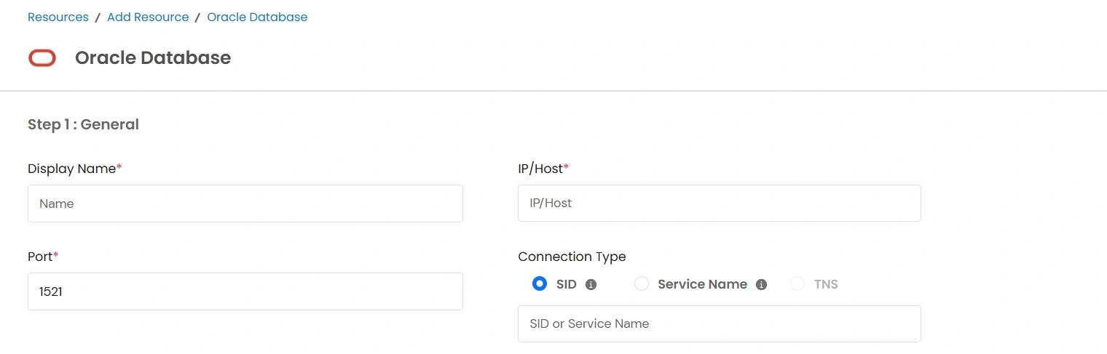The image size is (1107, 354).
Task: Click the slash separator after Resources
Action: click(98, 17)
